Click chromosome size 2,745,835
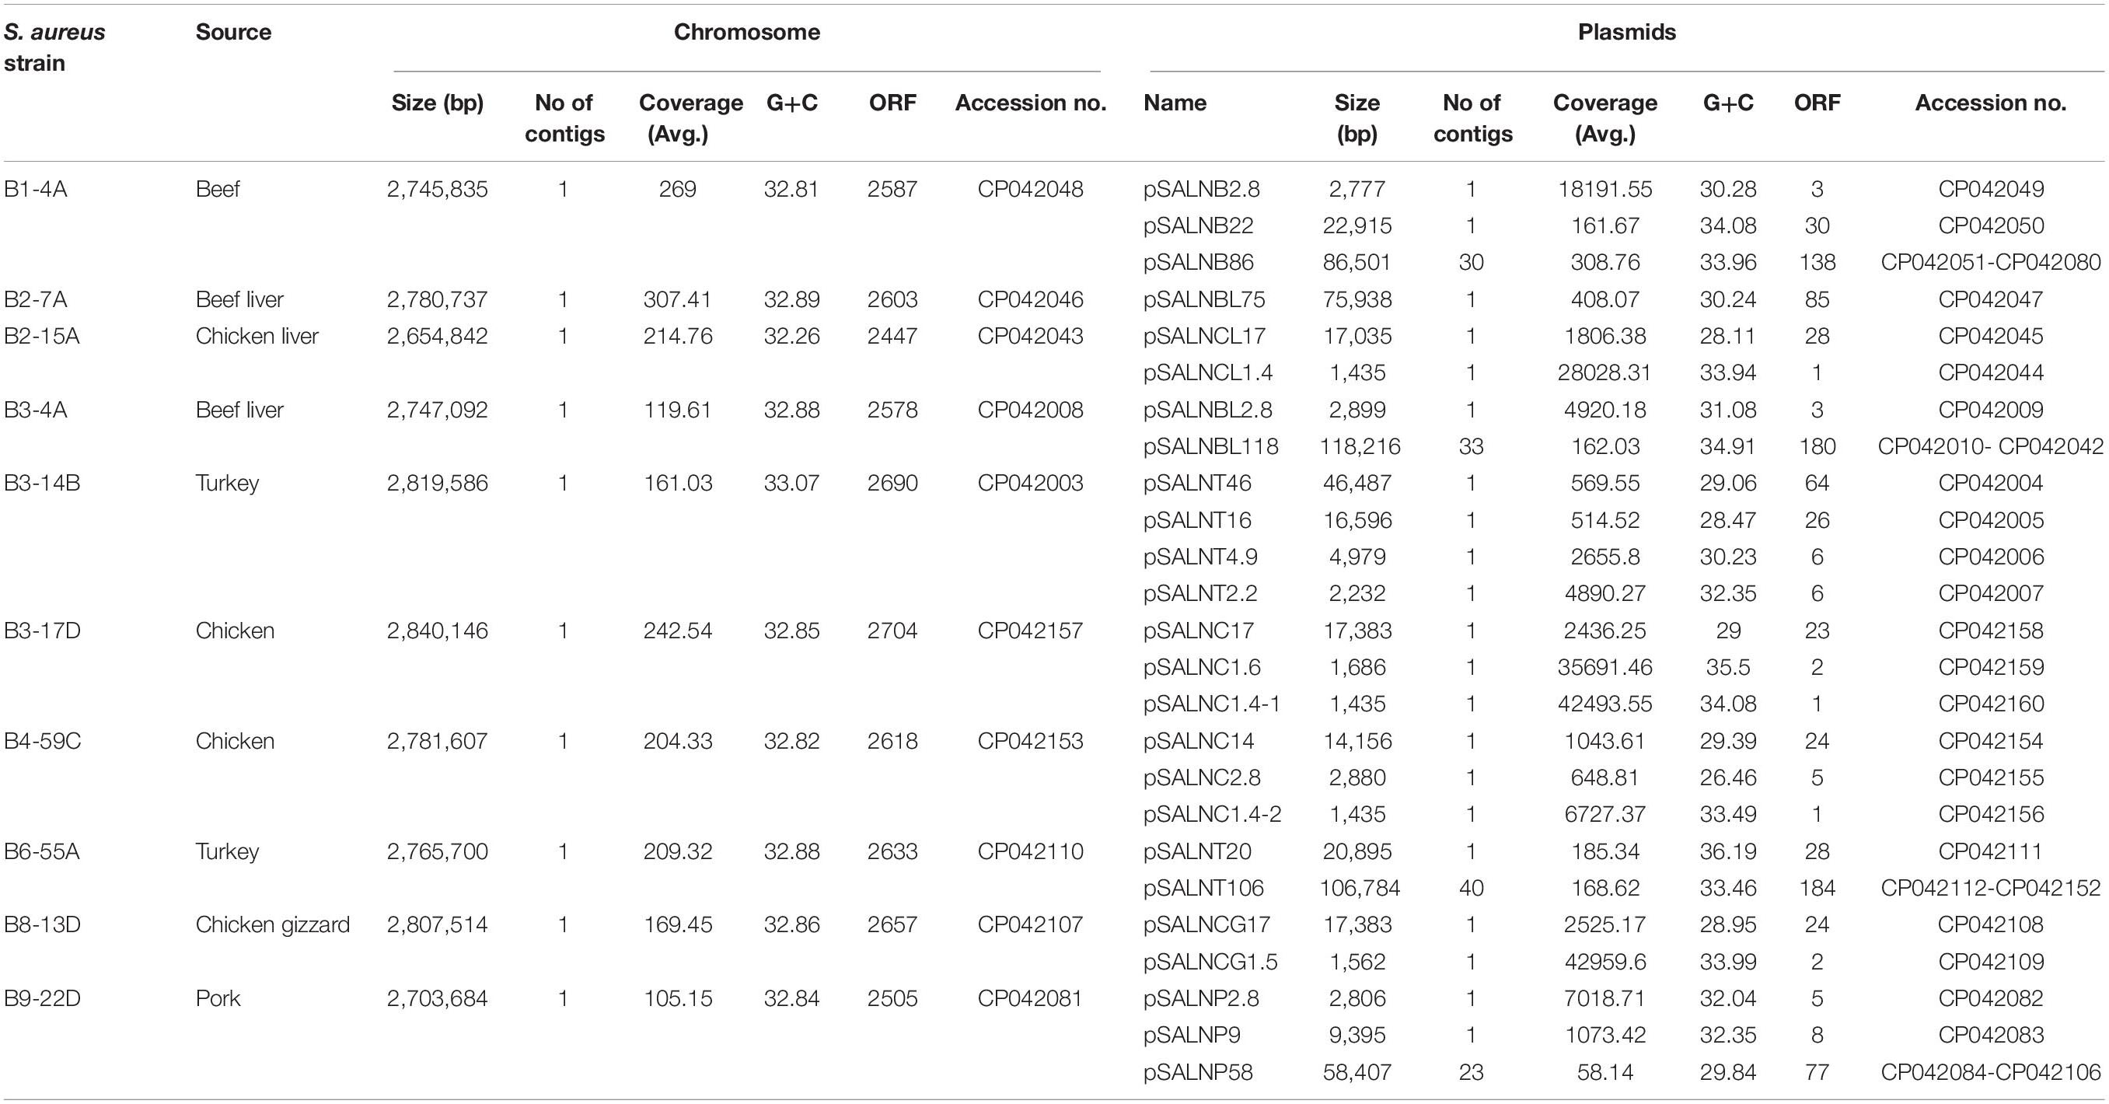This screenshot has height=1104, width=2109. (x=437, y=189)
